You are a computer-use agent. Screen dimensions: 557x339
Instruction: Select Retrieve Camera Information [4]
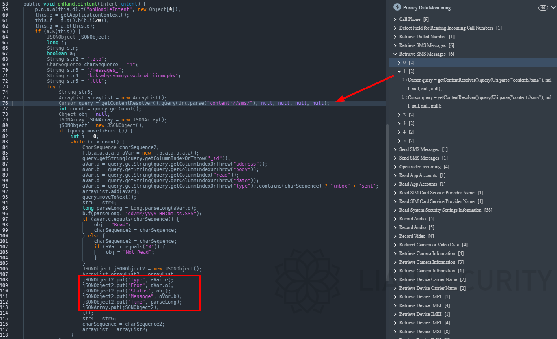431,253
